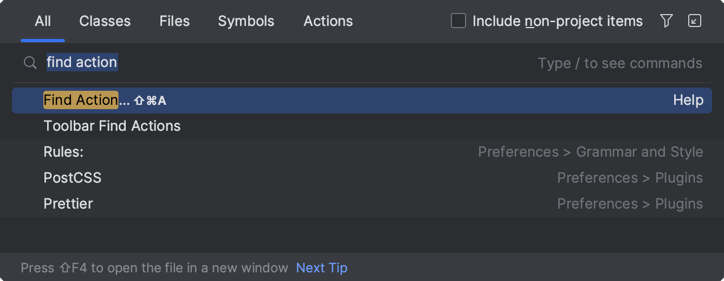Enable the Include non-project items checkbox
This screenshot has width=724, height=281.
(458, 21)
